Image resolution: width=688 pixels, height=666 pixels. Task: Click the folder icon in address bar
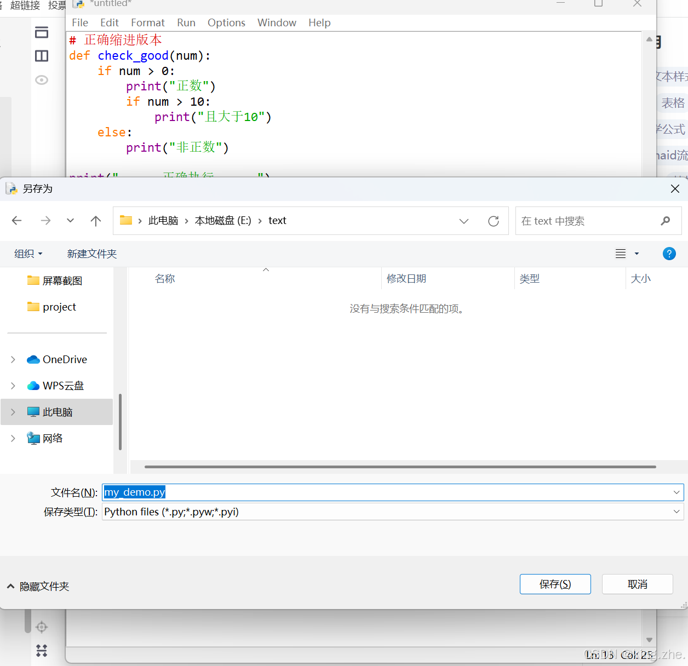(126, 220)
